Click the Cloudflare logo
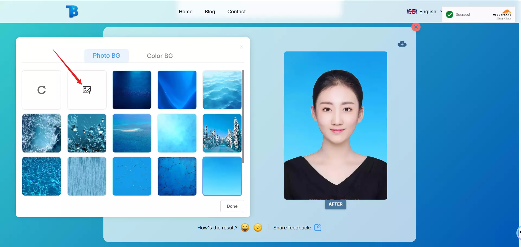521x247 pixels. pyautogui.click(x=502, y=13)
